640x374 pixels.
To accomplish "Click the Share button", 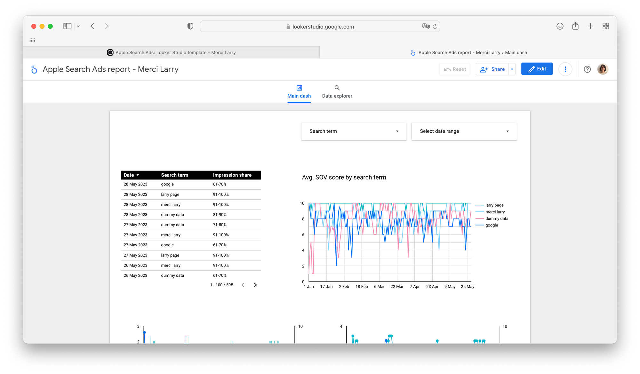I will click(x=492, y=69).
